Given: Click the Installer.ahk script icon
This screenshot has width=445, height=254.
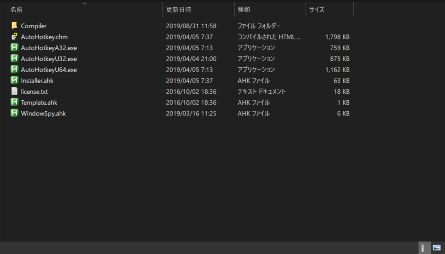Looking at the screenshot, I should (x=14, y=80).
